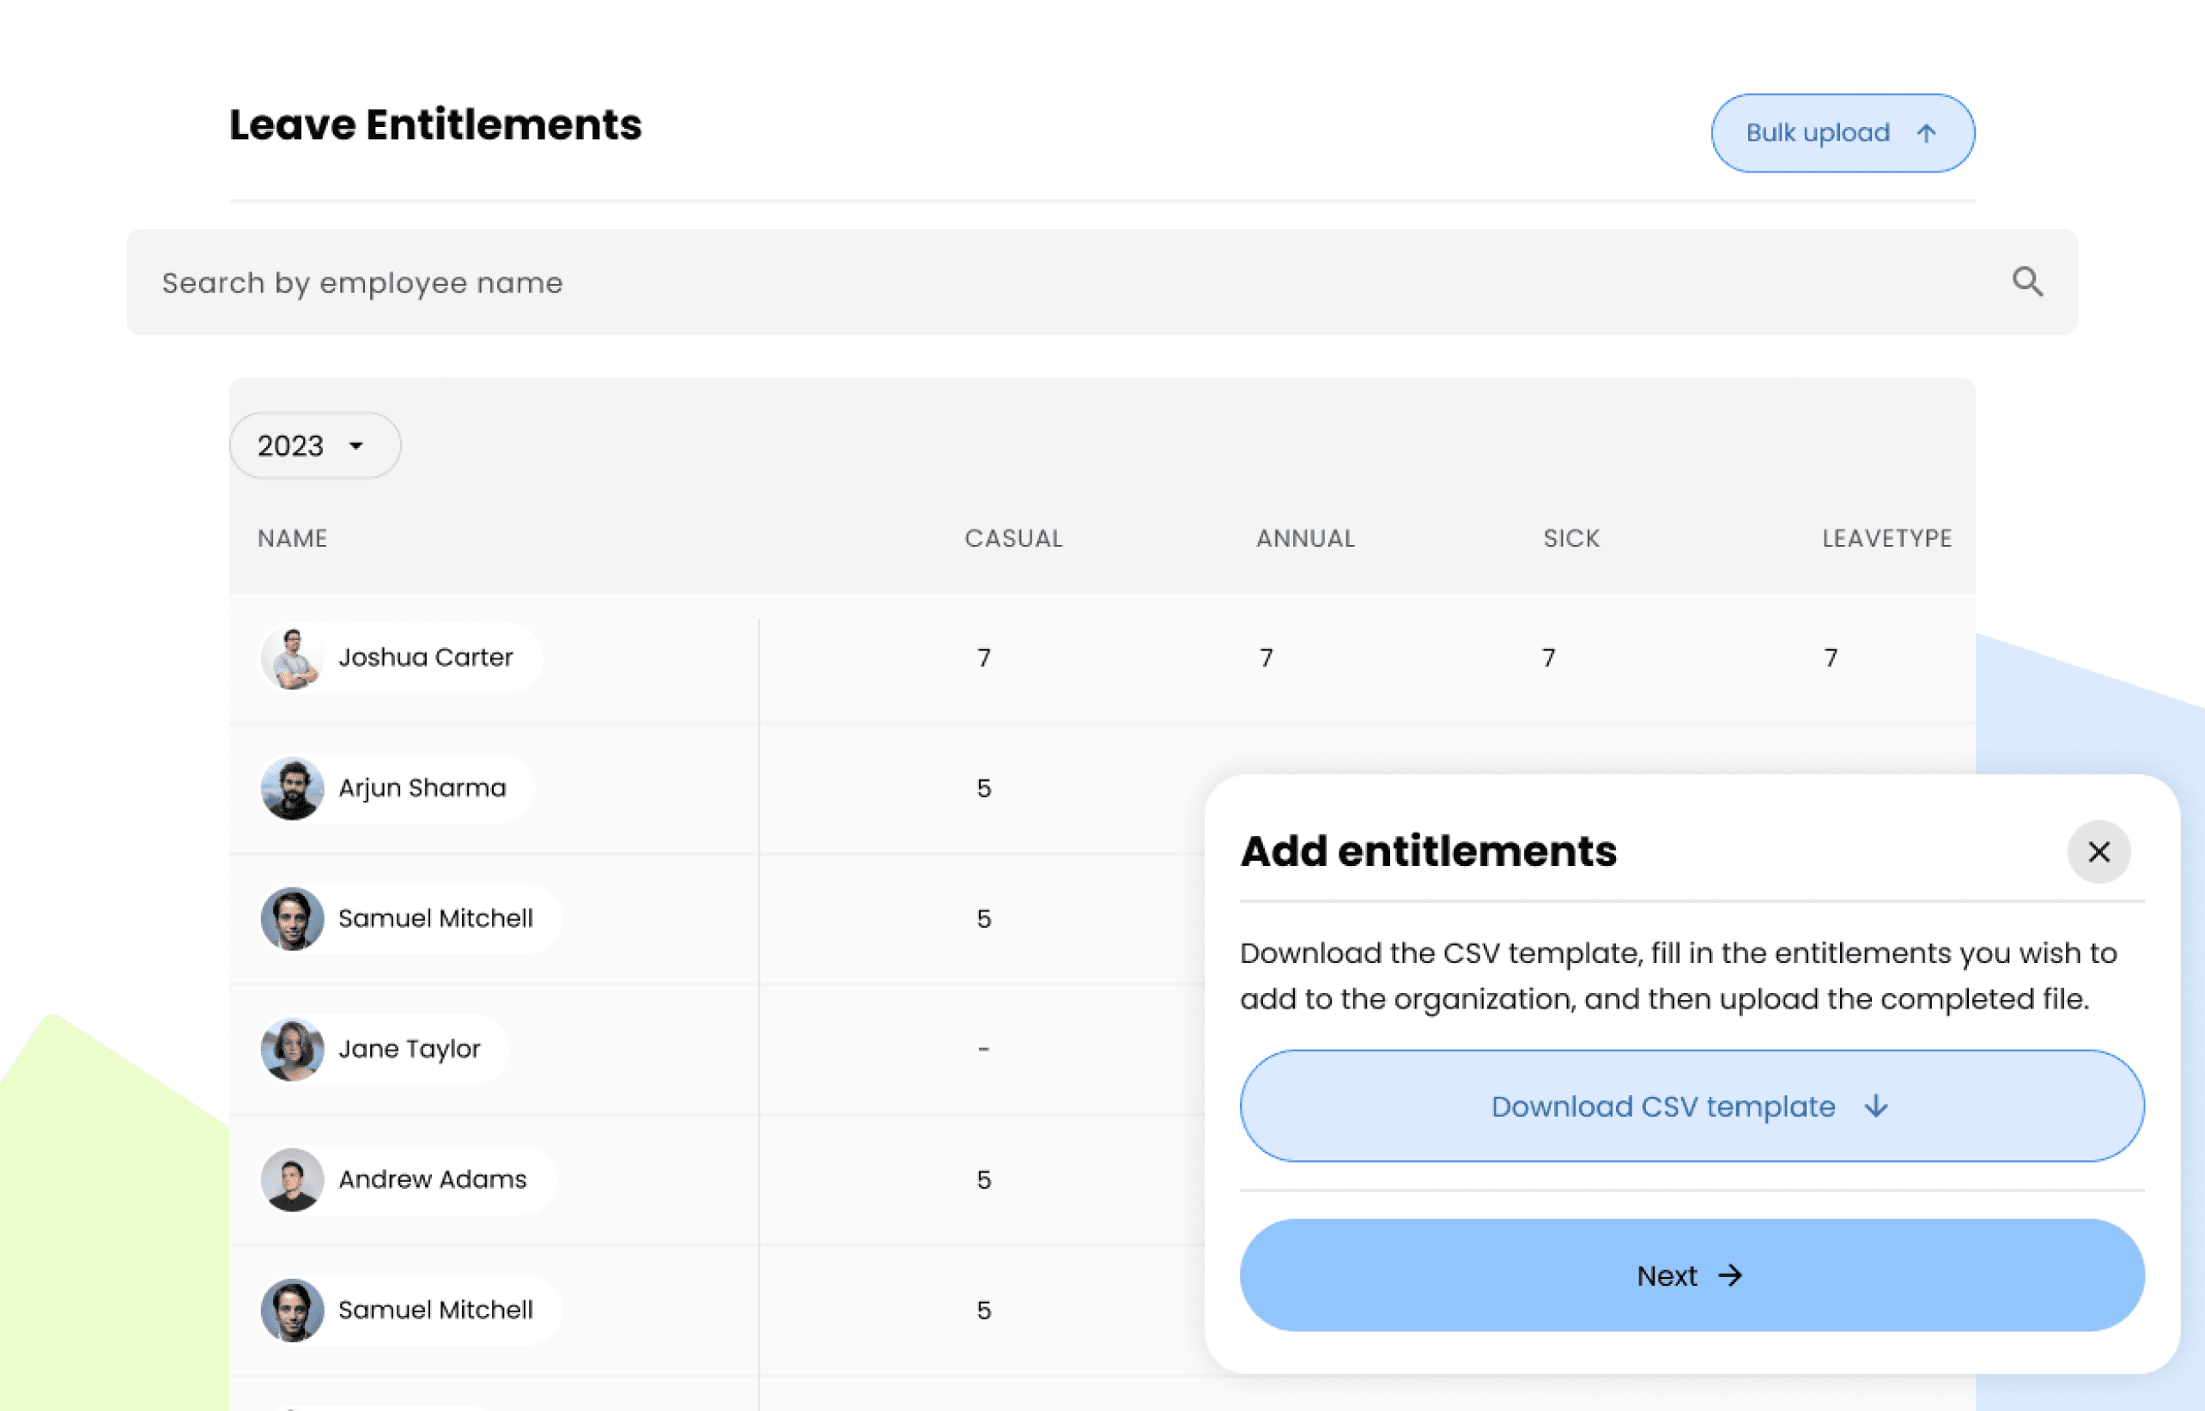Close the Add entitlements dialog
The image size is (2205, 1411).
click(2098, 851)
